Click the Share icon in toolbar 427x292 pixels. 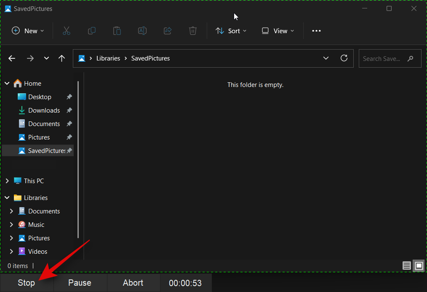(168, 31)
